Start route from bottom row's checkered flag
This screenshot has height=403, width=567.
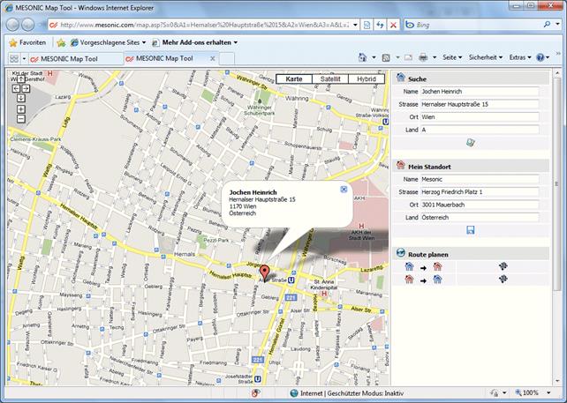[503, 280]
